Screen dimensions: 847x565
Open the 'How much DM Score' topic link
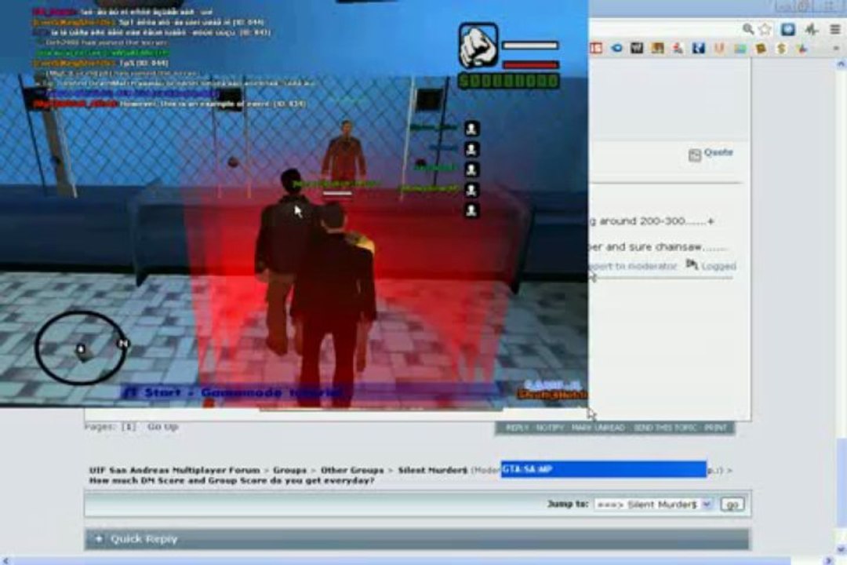click(231, 481)
